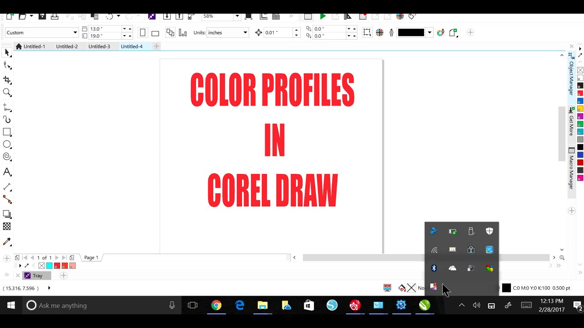The image size is (584, 328).
Task: Add a page after current page
Action: click(72, 258)
